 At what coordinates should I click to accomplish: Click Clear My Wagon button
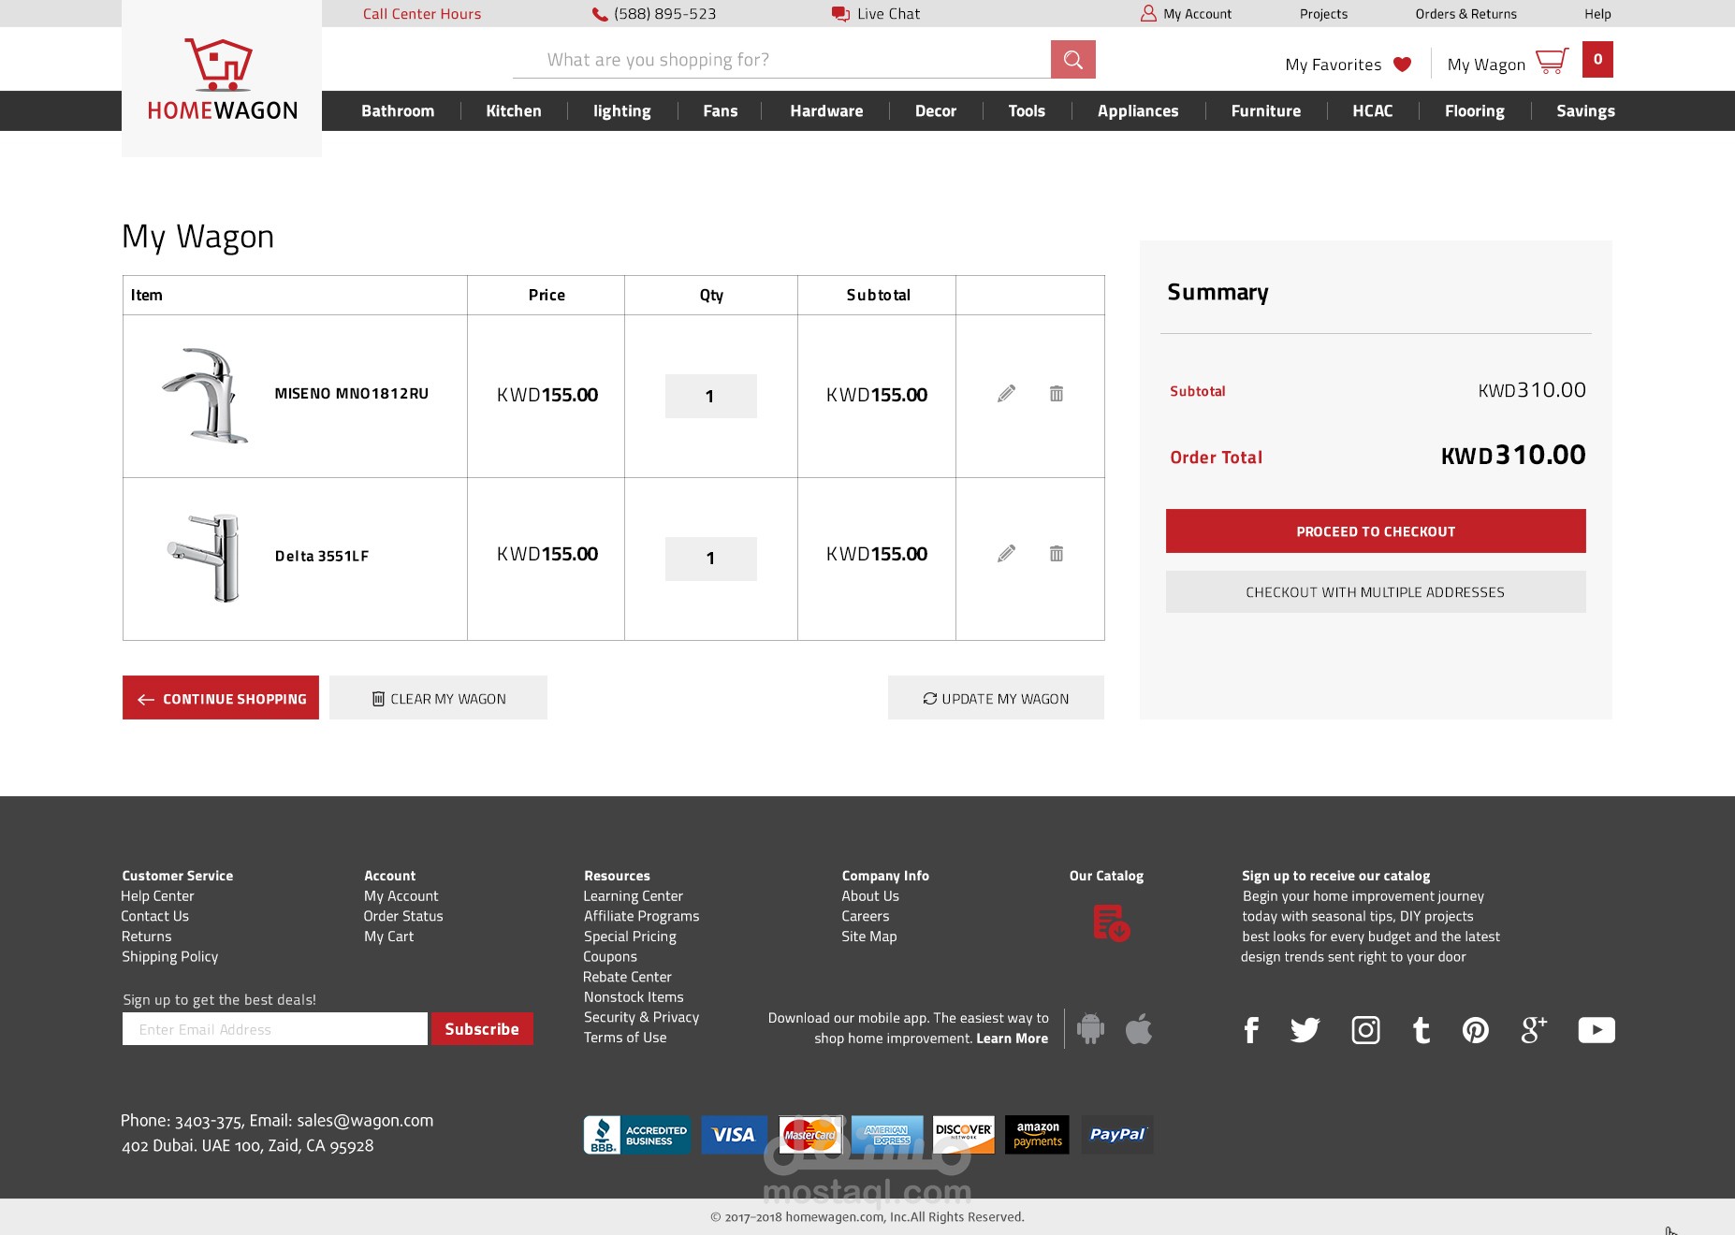[x=438, y=698]
